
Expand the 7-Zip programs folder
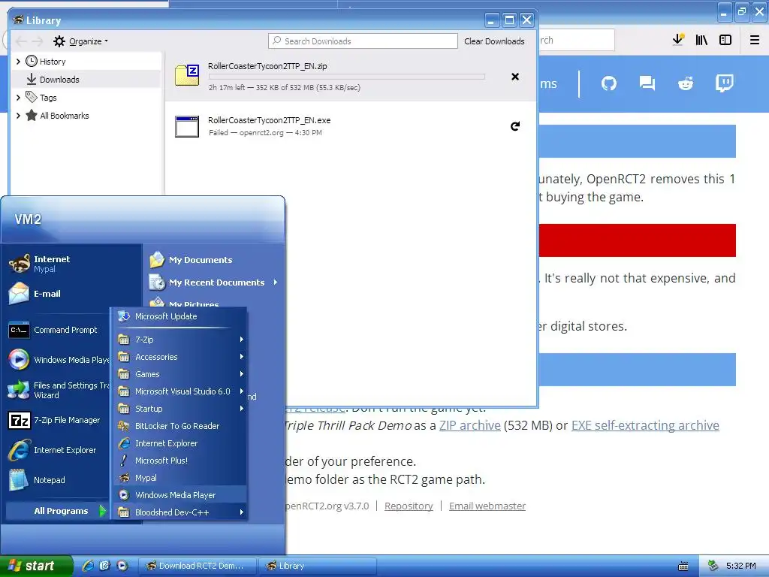(179, 340)
